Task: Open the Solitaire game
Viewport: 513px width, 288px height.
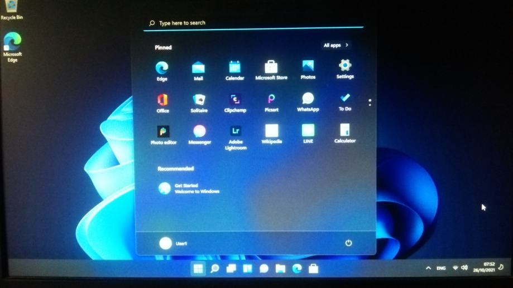Action: pos(199,103)
